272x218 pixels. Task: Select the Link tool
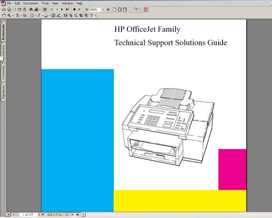(x=71, y=15)
